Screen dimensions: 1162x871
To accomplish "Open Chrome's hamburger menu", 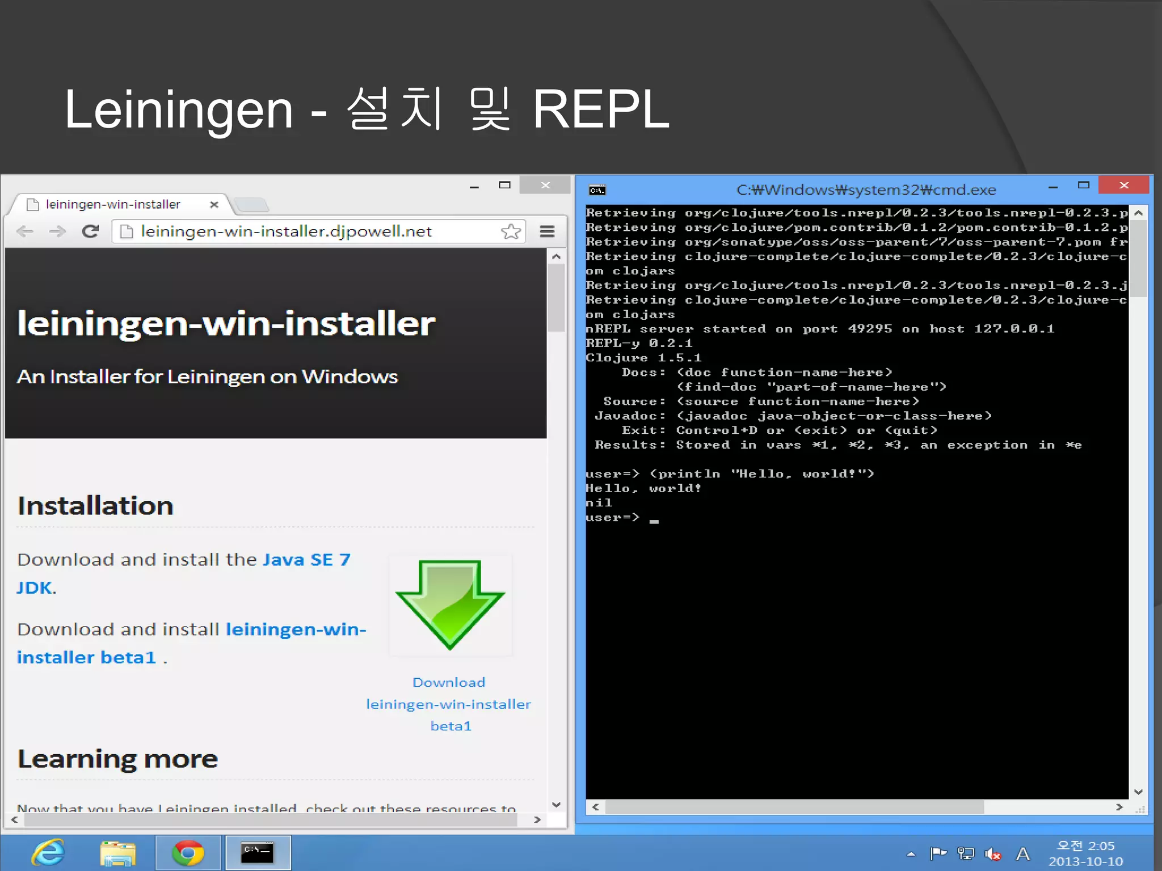I will (547, 231).
